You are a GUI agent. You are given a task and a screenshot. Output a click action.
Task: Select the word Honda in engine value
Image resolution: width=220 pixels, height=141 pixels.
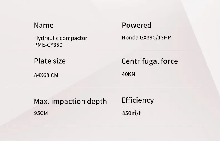[x=130, y=38]
